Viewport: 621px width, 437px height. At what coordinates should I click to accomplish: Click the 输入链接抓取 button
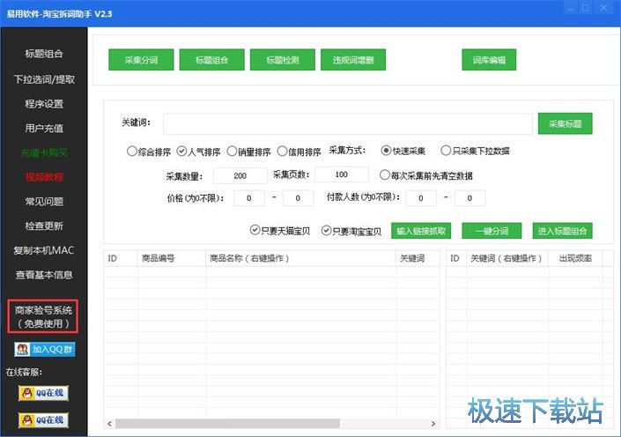[x=421, y=231]
